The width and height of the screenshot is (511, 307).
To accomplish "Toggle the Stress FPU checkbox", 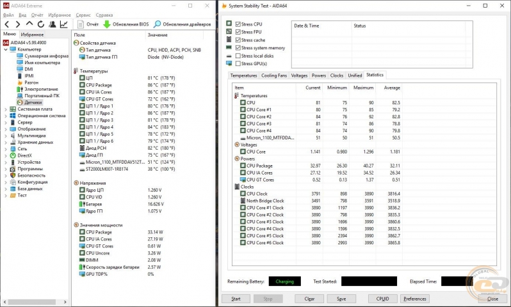I will tap(238, 32).
